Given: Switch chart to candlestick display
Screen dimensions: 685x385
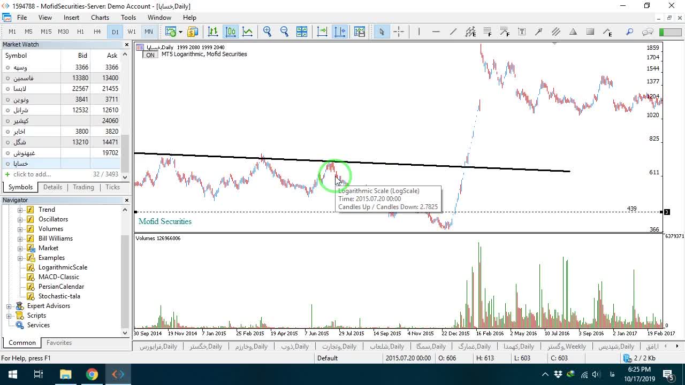Looking at the screenshot, I should (x=231, y=32).
